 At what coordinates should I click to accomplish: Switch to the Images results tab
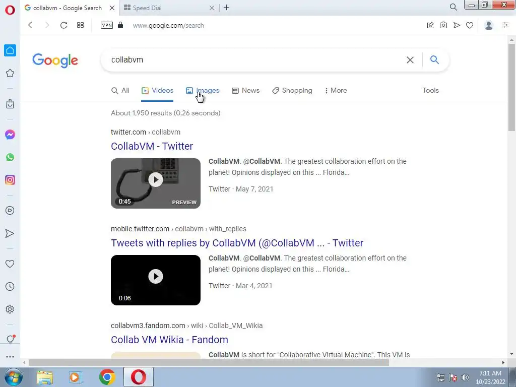[203, 91]
